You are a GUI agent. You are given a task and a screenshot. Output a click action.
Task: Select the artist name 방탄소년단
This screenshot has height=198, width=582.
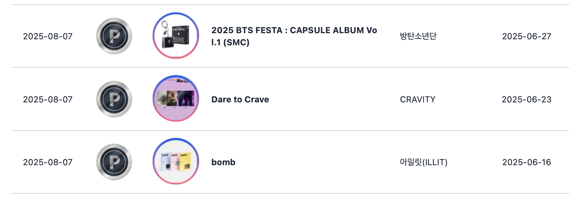click(418, 36)
